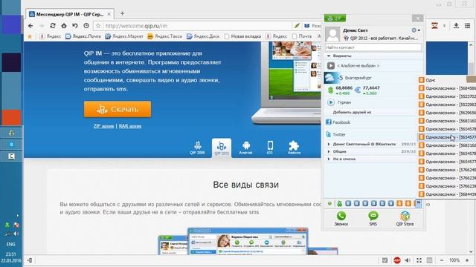The width and height of the screenshot is (476, 267).
Task: Download the ZIP архив link
Action: 103,126
